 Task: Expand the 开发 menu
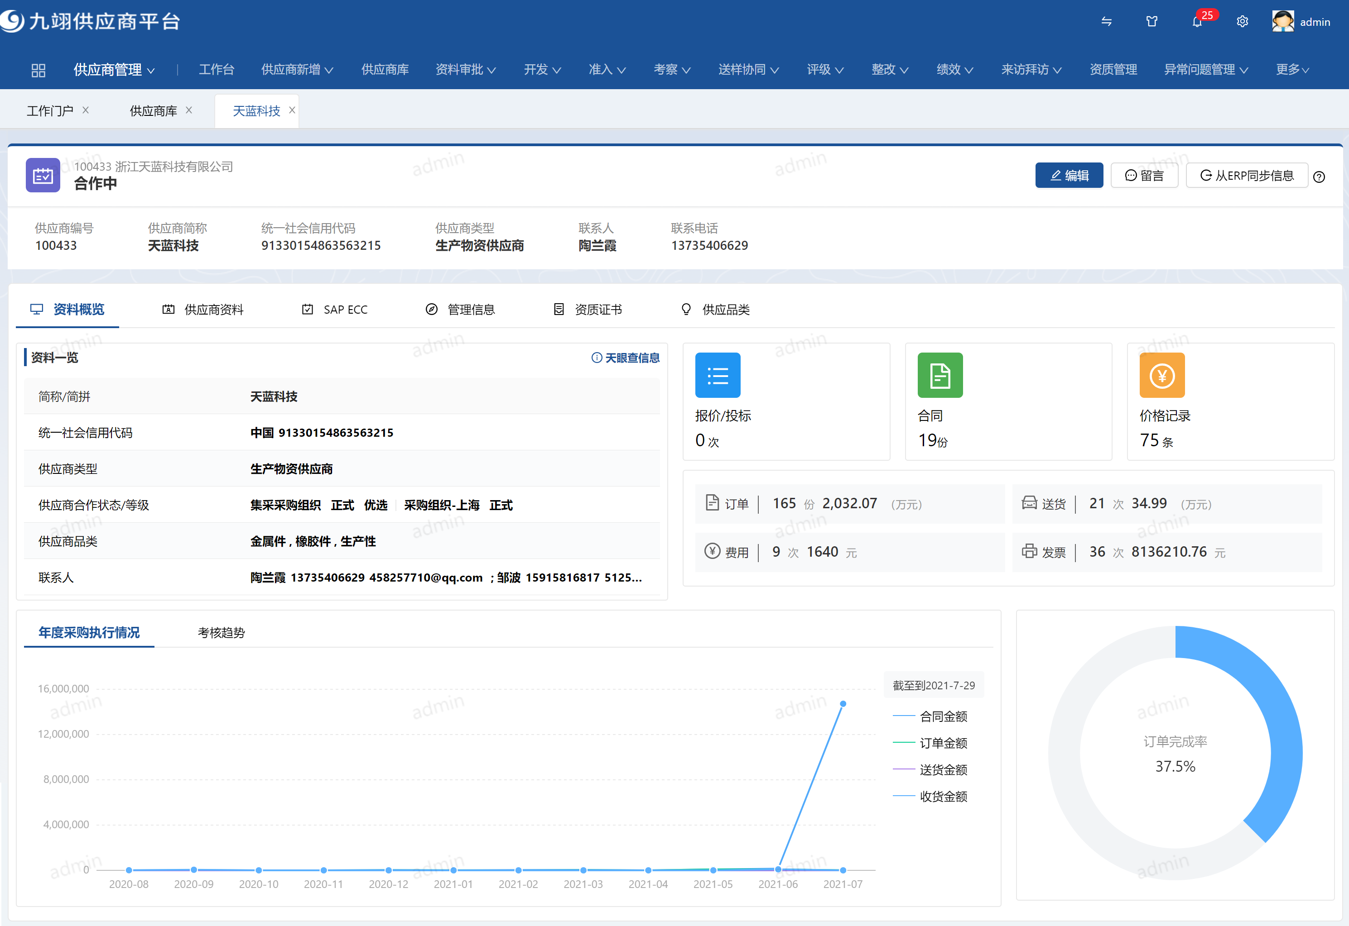click(x=542, y=70)
